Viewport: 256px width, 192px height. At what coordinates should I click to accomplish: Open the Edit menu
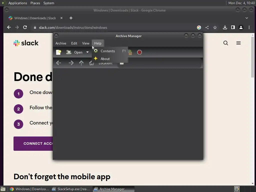[x=74, y=43]
